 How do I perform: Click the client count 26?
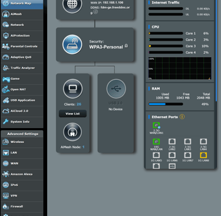79,104
